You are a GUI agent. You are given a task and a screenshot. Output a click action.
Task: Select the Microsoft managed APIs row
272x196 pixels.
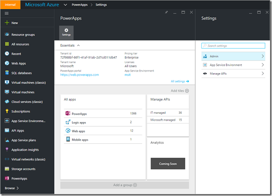tap(168, 120)
